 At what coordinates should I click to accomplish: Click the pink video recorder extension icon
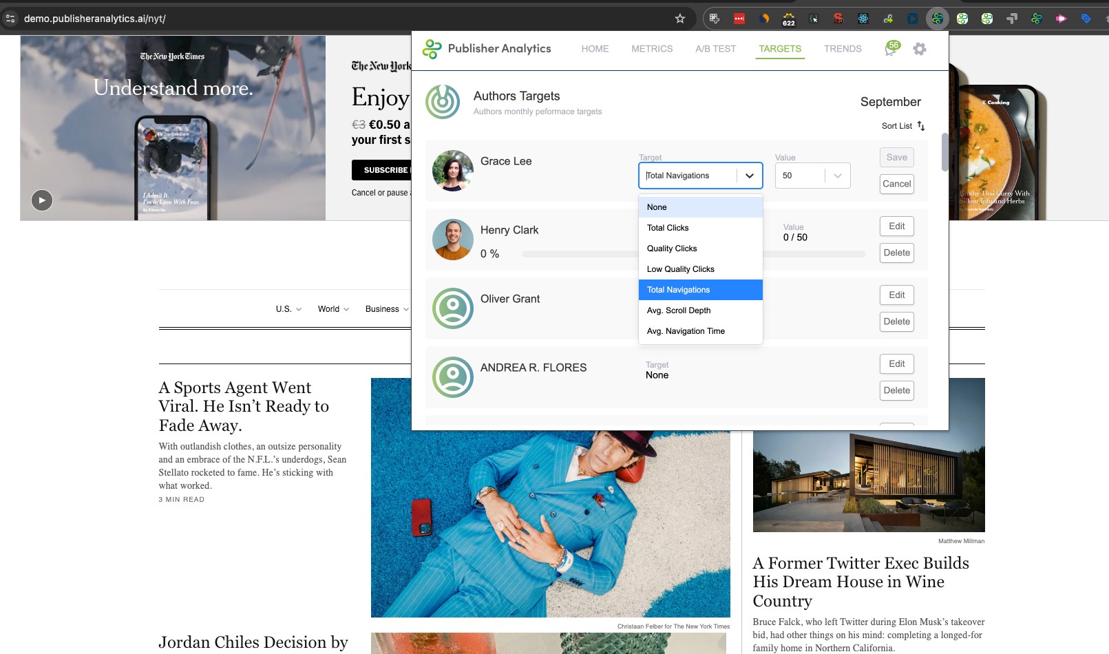(x=1062, y=19)
